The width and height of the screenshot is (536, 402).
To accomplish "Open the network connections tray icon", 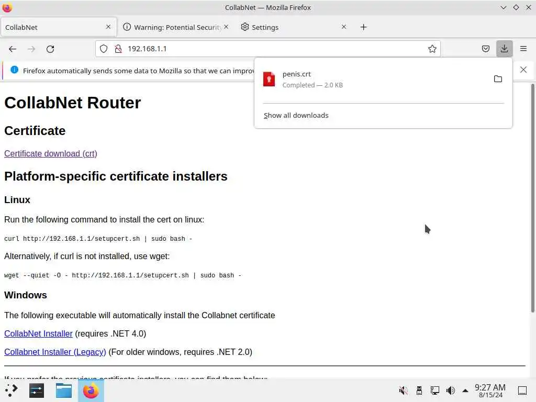I will coord(435,390).
